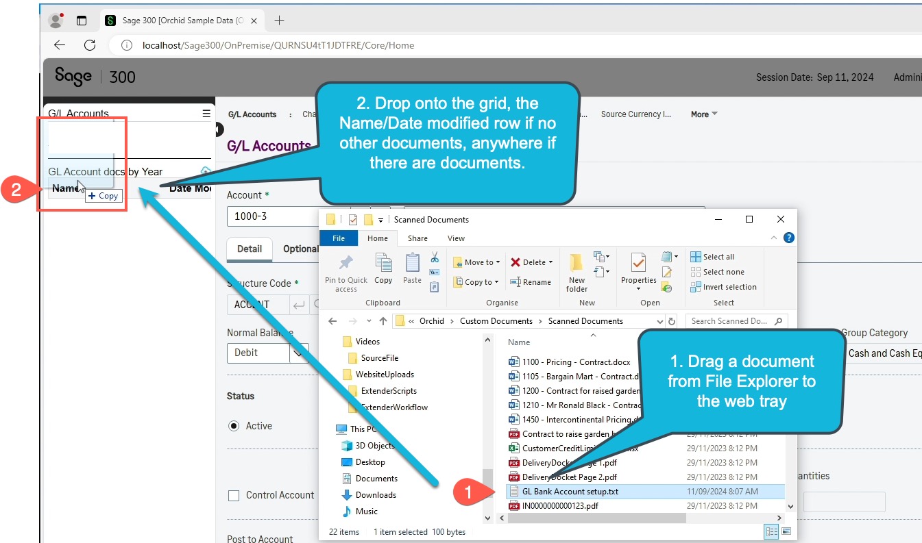Image resolution: width=922 pixels, height=543 pixels.
Task: Switch to Details view icon in status bar
Action: [x=771, y=531]
